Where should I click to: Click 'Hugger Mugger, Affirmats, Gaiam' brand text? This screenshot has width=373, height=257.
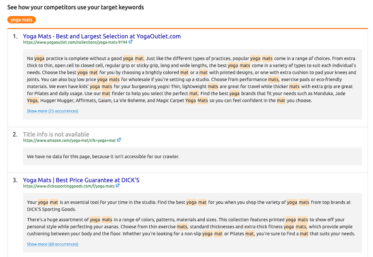pyautogui.click(x=76, y=100)
